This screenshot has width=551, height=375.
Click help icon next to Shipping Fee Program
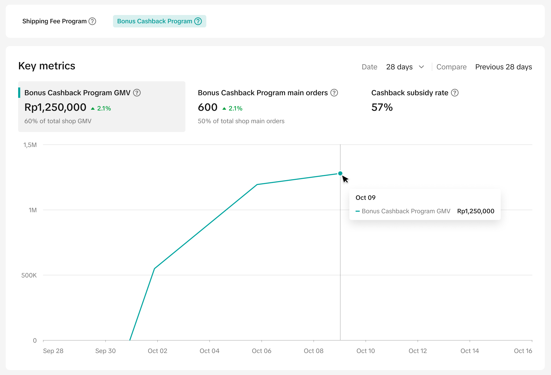coord(92,21)
